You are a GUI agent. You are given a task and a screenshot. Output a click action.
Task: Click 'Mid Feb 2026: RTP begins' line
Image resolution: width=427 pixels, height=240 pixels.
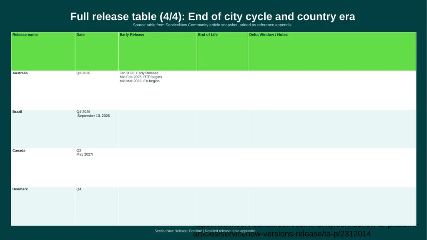141,77
